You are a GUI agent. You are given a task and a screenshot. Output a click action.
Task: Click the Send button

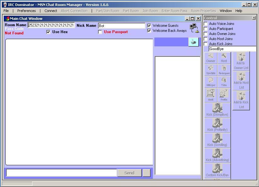point(129,172)
